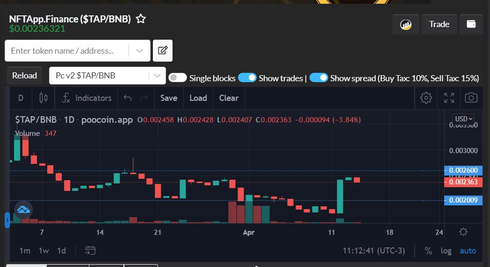The width and height of the screenshot is (490, 267).
Task: Open the wallet icon button
Action: (x=471, y=24)
